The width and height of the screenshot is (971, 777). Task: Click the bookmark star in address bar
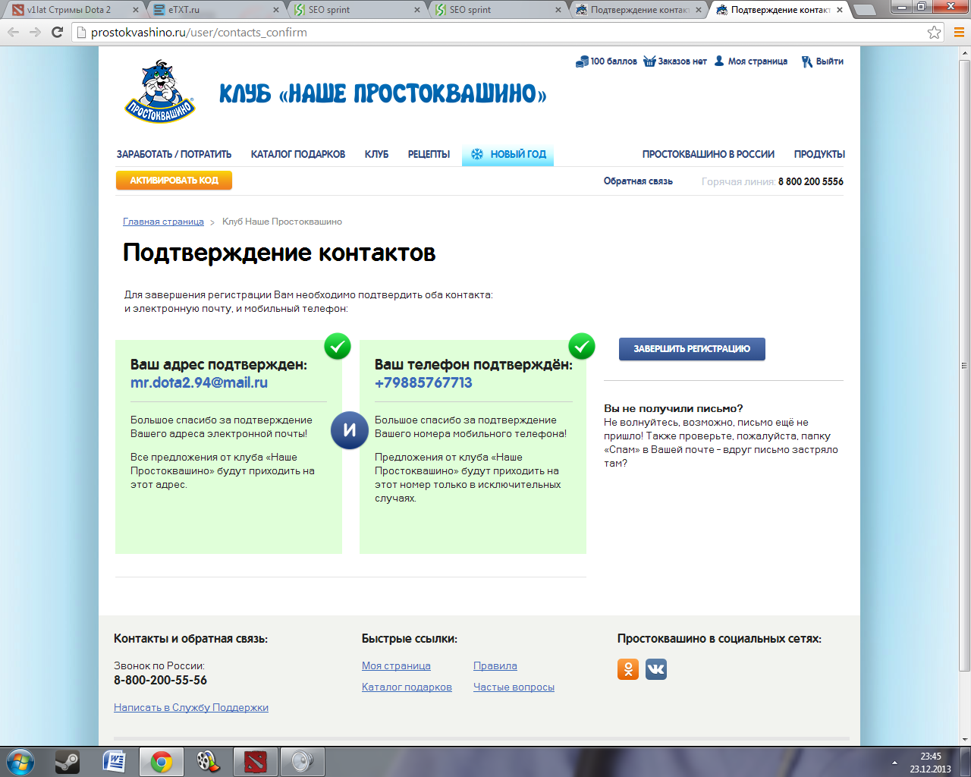[x=935, y=33]
